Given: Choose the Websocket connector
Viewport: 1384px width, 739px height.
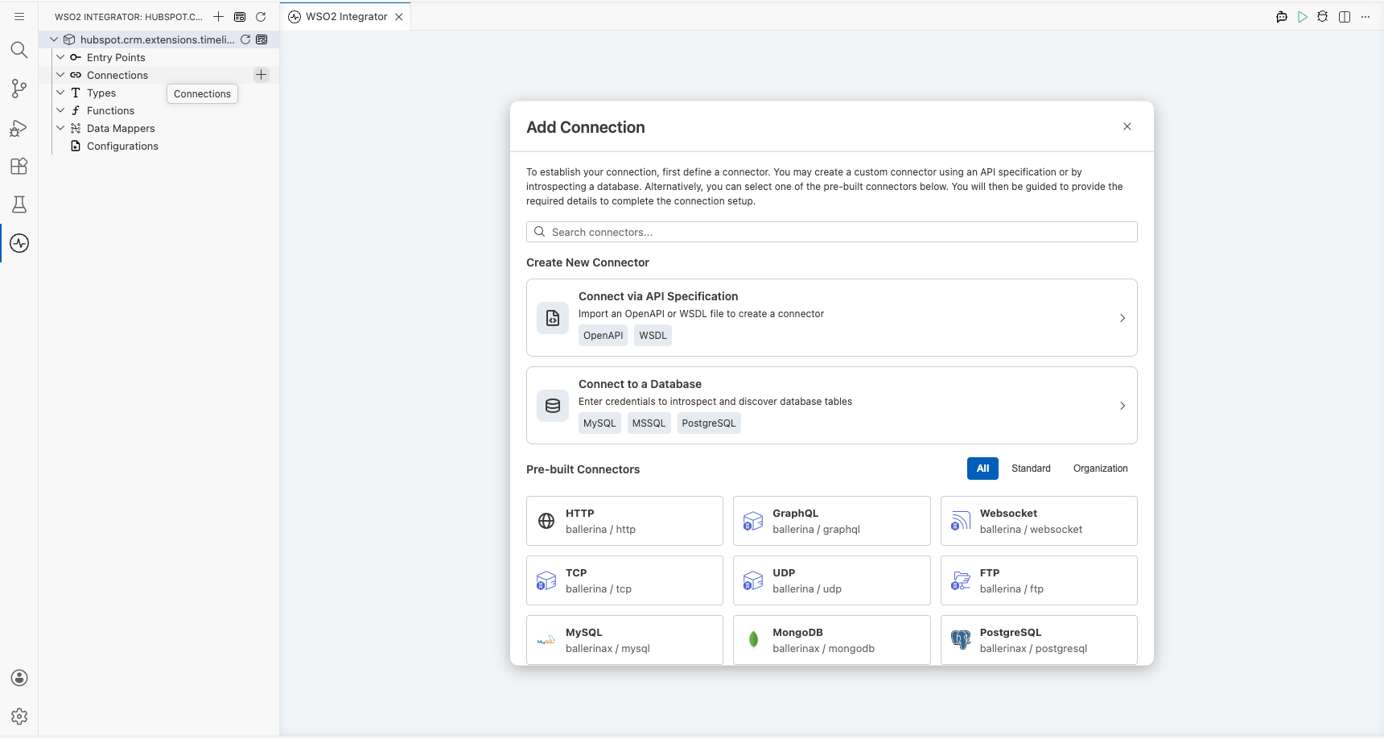Looking at the screenshot, I should click(1039, 521).
